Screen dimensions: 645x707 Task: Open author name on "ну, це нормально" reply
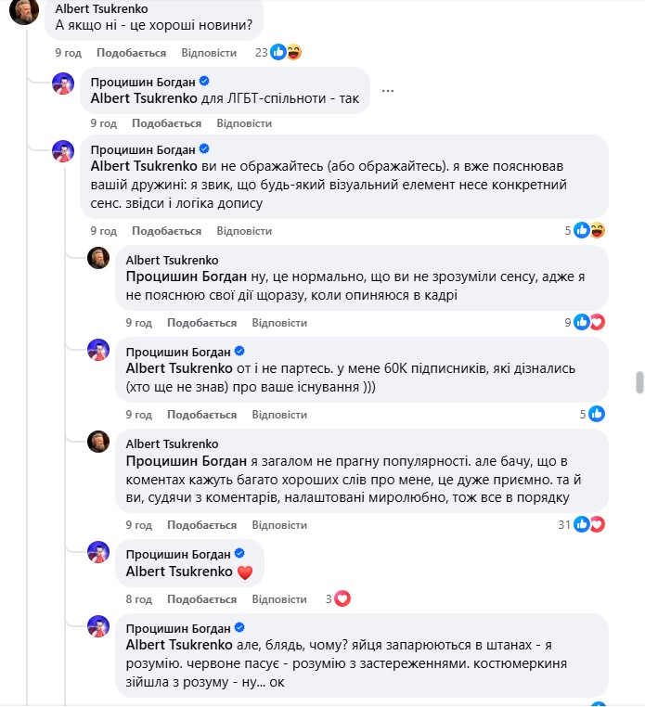(172, 260)
